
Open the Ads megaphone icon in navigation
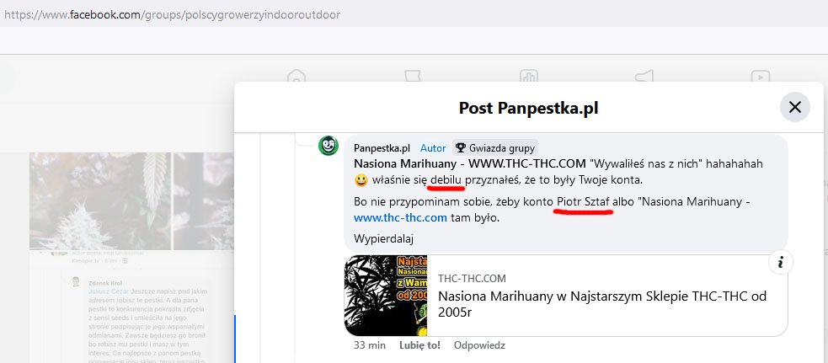click(x=644, y=76)
